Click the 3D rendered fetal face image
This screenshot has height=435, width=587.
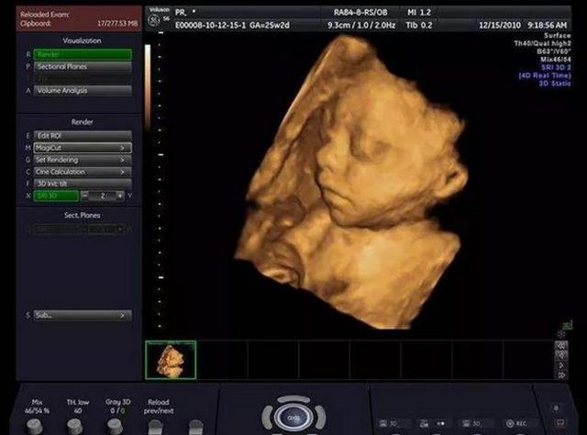[352, 184]
